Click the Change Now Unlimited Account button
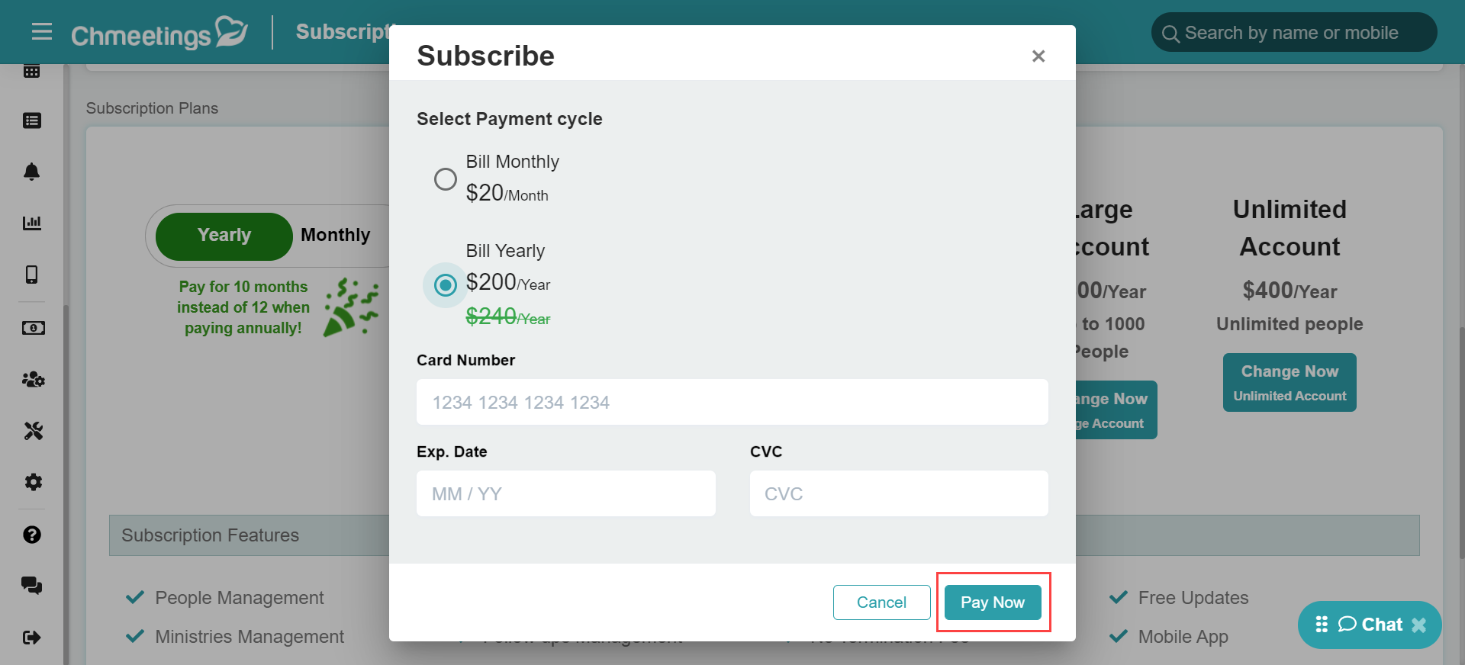Image resolution: width=1465 pixels, height=665 pixels. [1290, 383]
